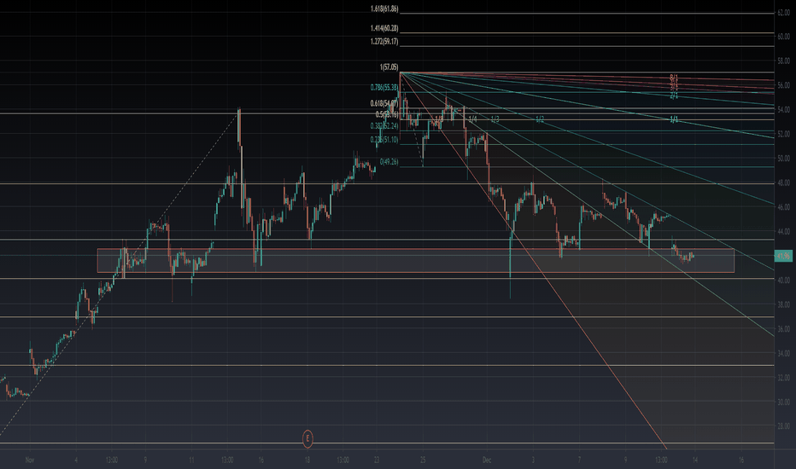This screenshot has height=469, width=796.
Task: Click the Gann fan 1/3 label
Action: coord(495,119)
